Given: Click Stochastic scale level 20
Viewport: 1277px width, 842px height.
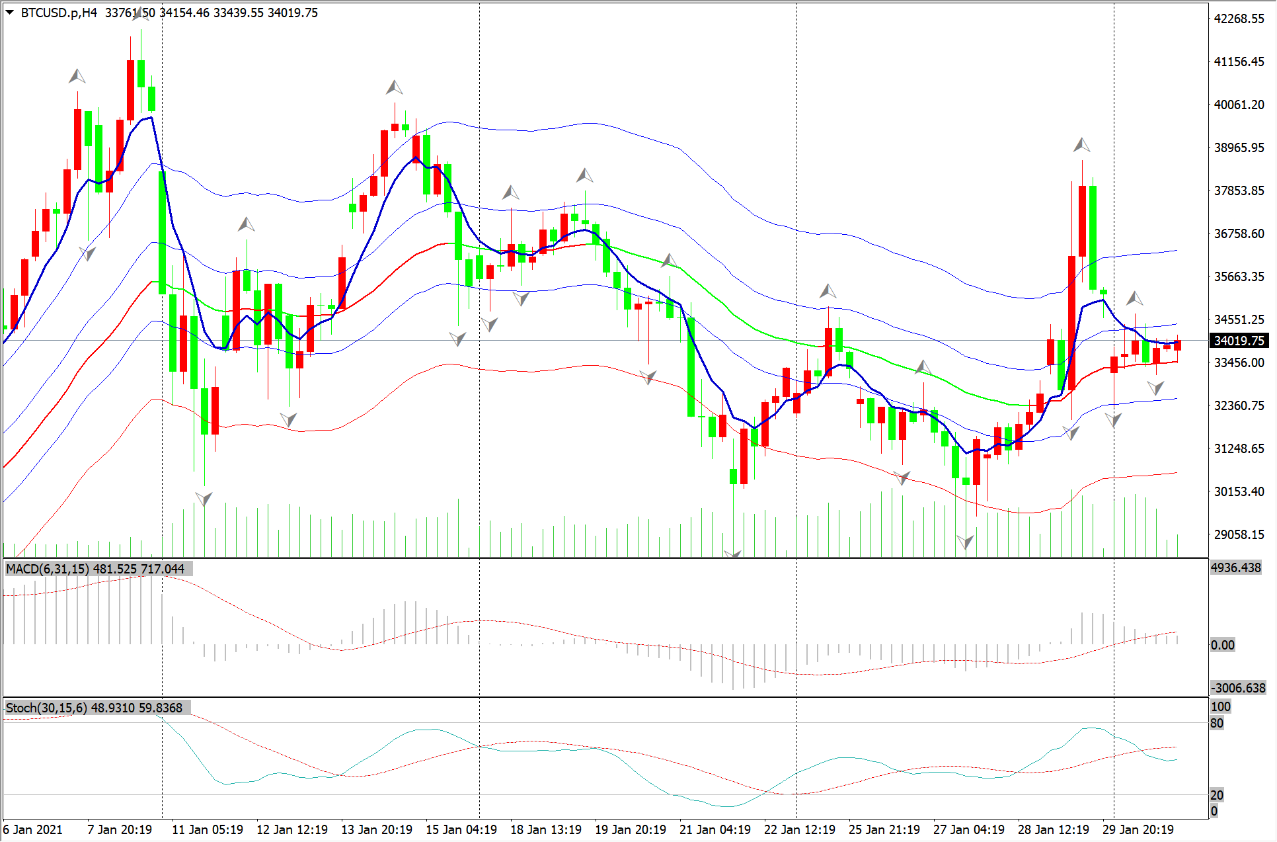Looking at the screenshot, I should [x=1217, y=795].
